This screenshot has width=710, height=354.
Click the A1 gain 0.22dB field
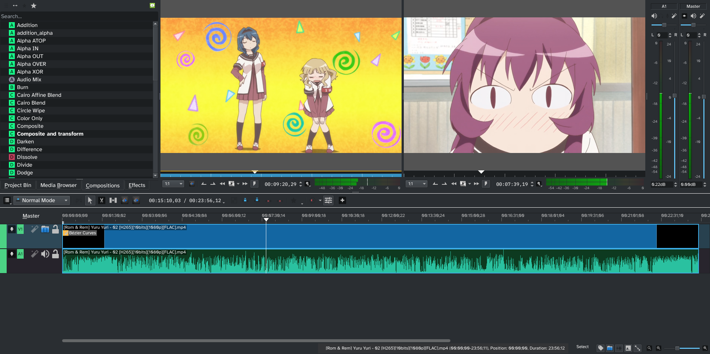tap(662, 184)
